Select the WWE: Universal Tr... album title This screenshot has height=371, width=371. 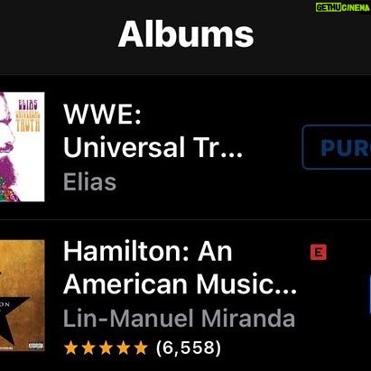(x=153, y=131)
